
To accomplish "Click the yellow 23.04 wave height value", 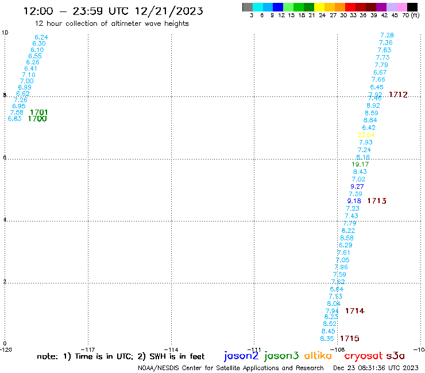I will pyautogui.click(x=366, y=135).
